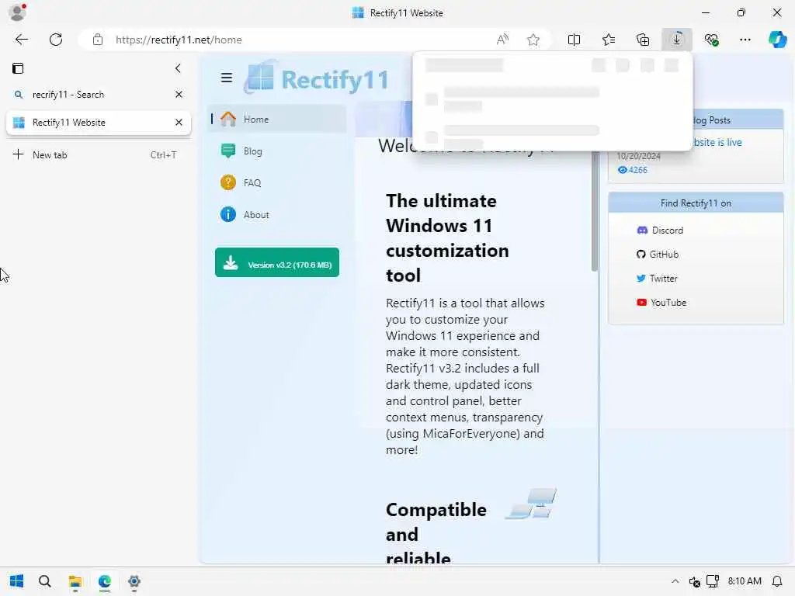Add this page to favorites star
795x596 pixels.
pyautogui.click(x=533, y=40)
